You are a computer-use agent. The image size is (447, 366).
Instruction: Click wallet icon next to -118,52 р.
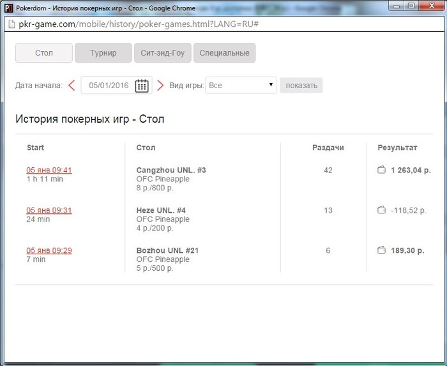[381, 210]
